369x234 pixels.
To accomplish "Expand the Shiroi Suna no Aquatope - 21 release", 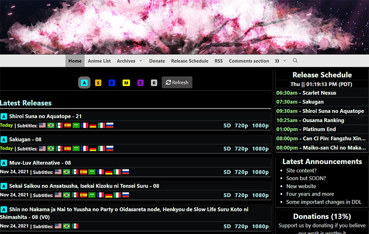I will [45, 117].
